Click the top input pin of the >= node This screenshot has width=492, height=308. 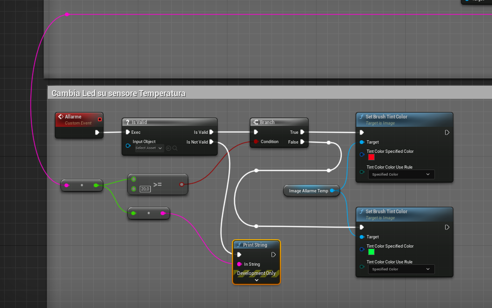134,179
